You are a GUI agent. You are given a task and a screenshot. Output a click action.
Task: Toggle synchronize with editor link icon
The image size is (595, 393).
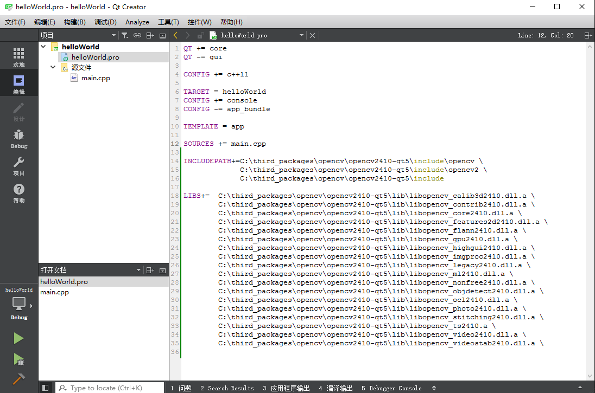tap(137, 35)
